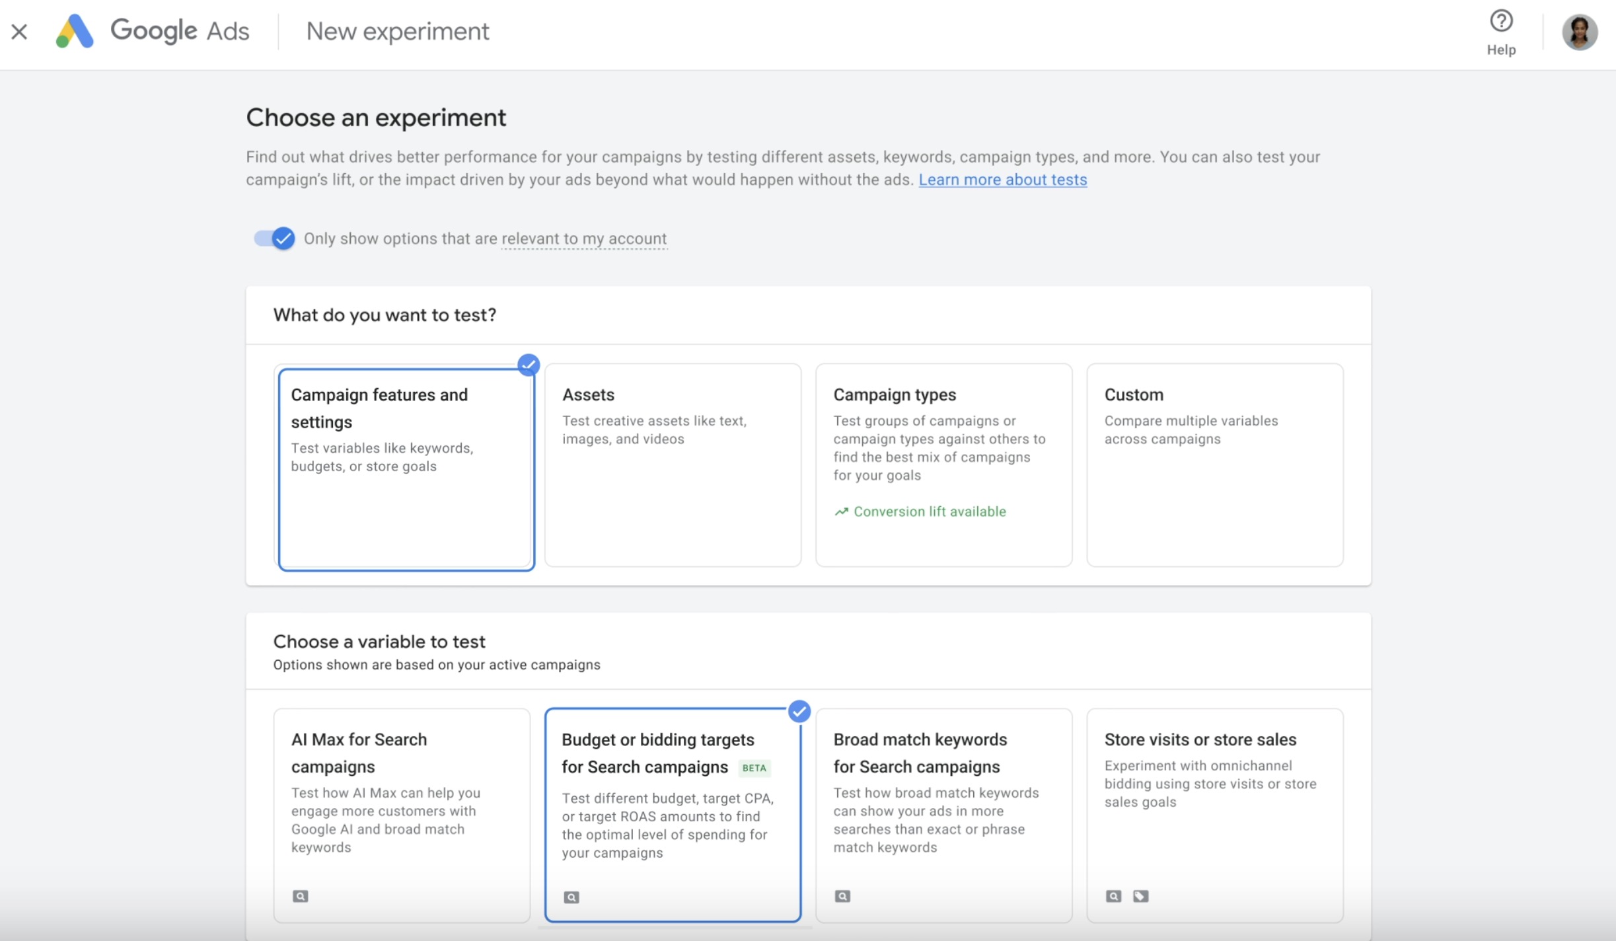Choose the Store visits or store sales card
Screen dimensions: 1616x941
click(x=1214, y=815)
